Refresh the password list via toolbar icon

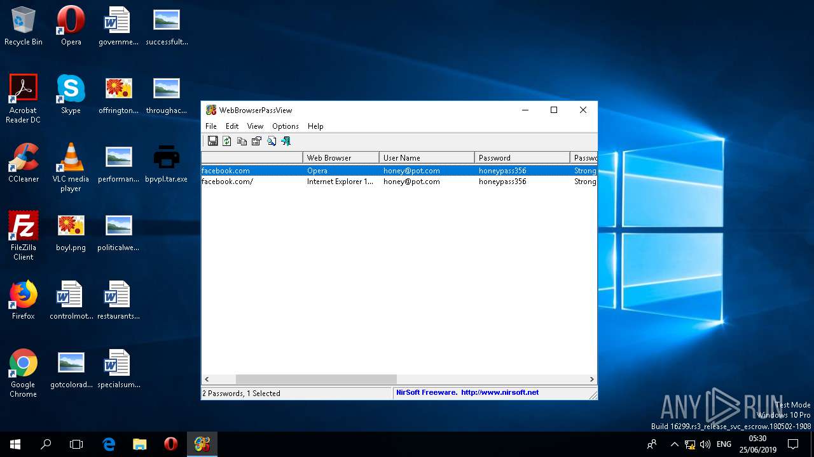pyautogui.click(x=227, y=141)
